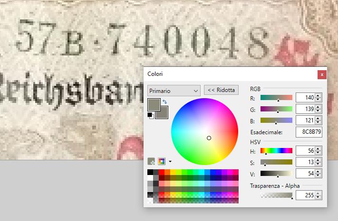Screen dimensions: 338x221
Task: Click the S saturation value field
Action: click(304, 162)
